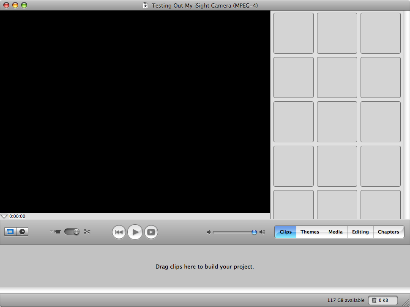Click the playhead marker on scrubber bar
The width and height of the screenshot is (410, 307).
[4, 216]
